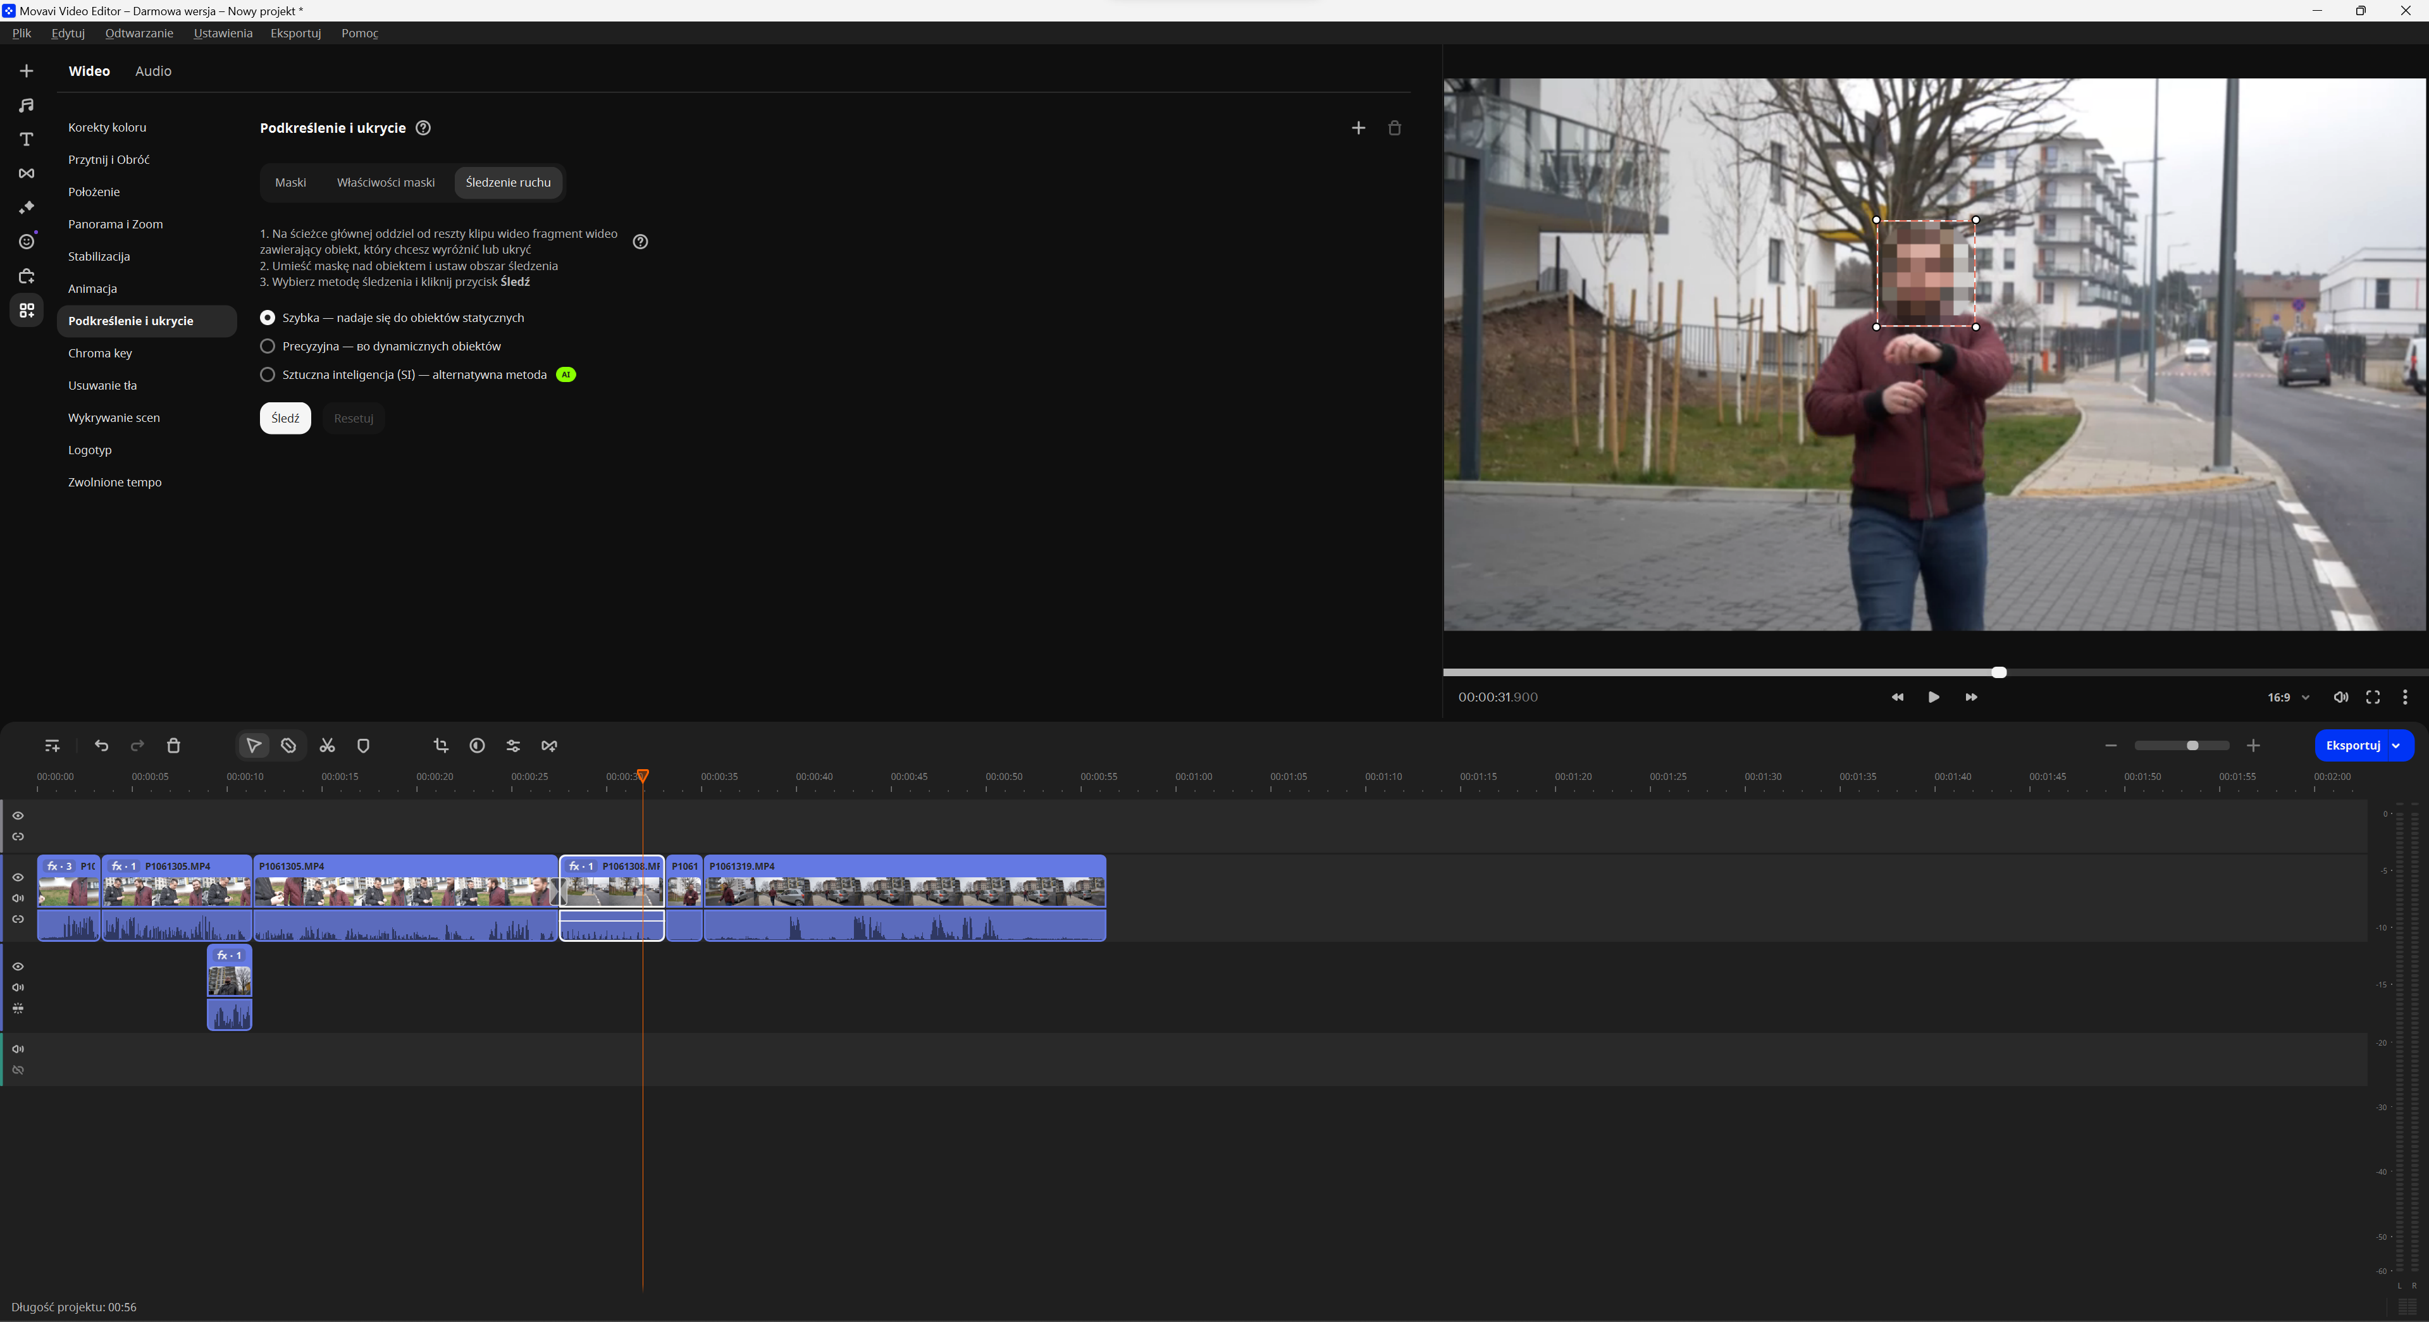Open the Titles (T) sidebar icon

coord(27,140)
